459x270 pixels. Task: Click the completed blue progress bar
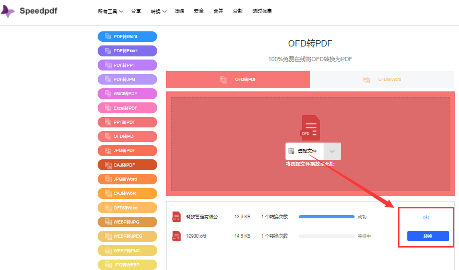coord(326,217)
